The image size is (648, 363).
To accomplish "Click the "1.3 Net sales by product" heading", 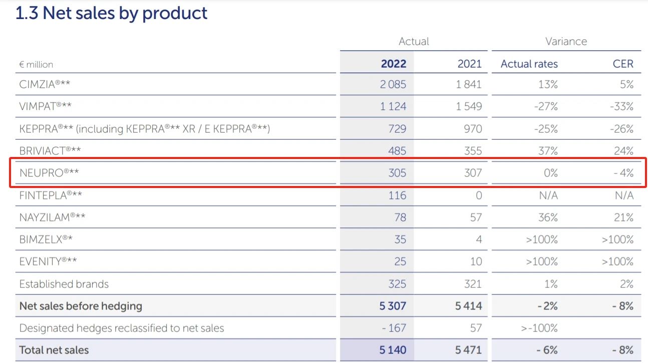I will pos(111,13).
